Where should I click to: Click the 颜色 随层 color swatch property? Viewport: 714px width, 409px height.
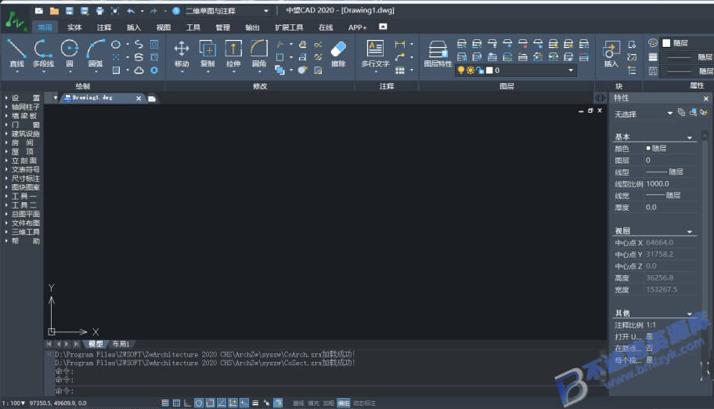(x=648, y=148)
